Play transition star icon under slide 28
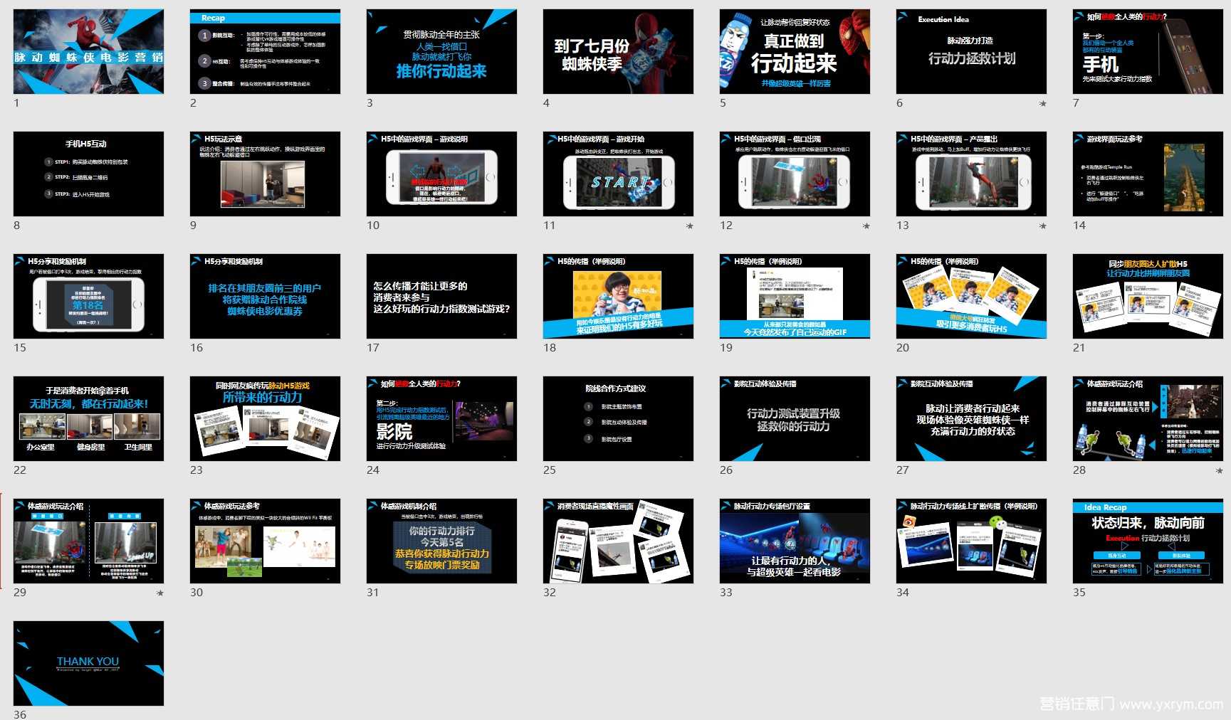Viewport: 1231px width, 720px height. pos(1220,470)
